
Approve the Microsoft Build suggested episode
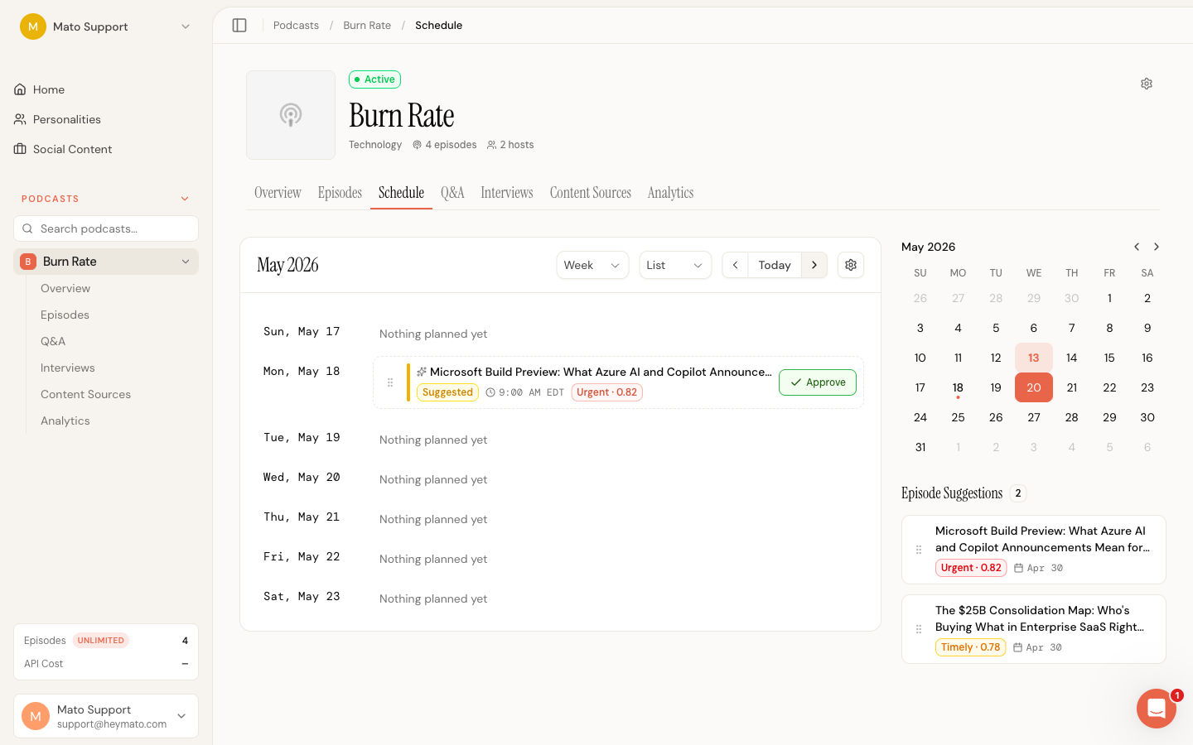click(818, 382)
